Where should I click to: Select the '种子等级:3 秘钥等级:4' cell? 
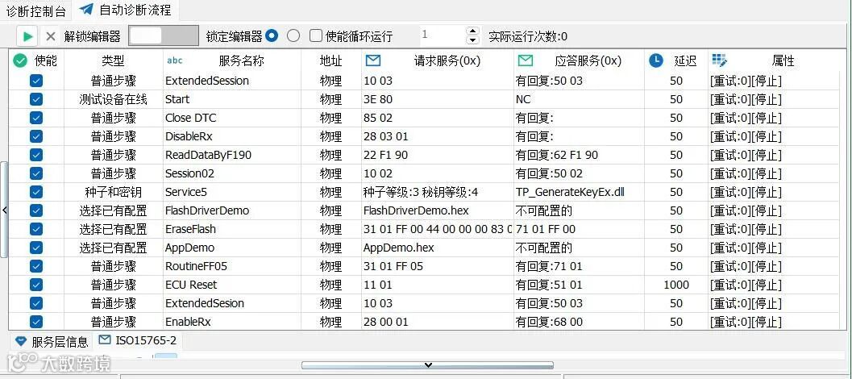[x=438, y=192]
